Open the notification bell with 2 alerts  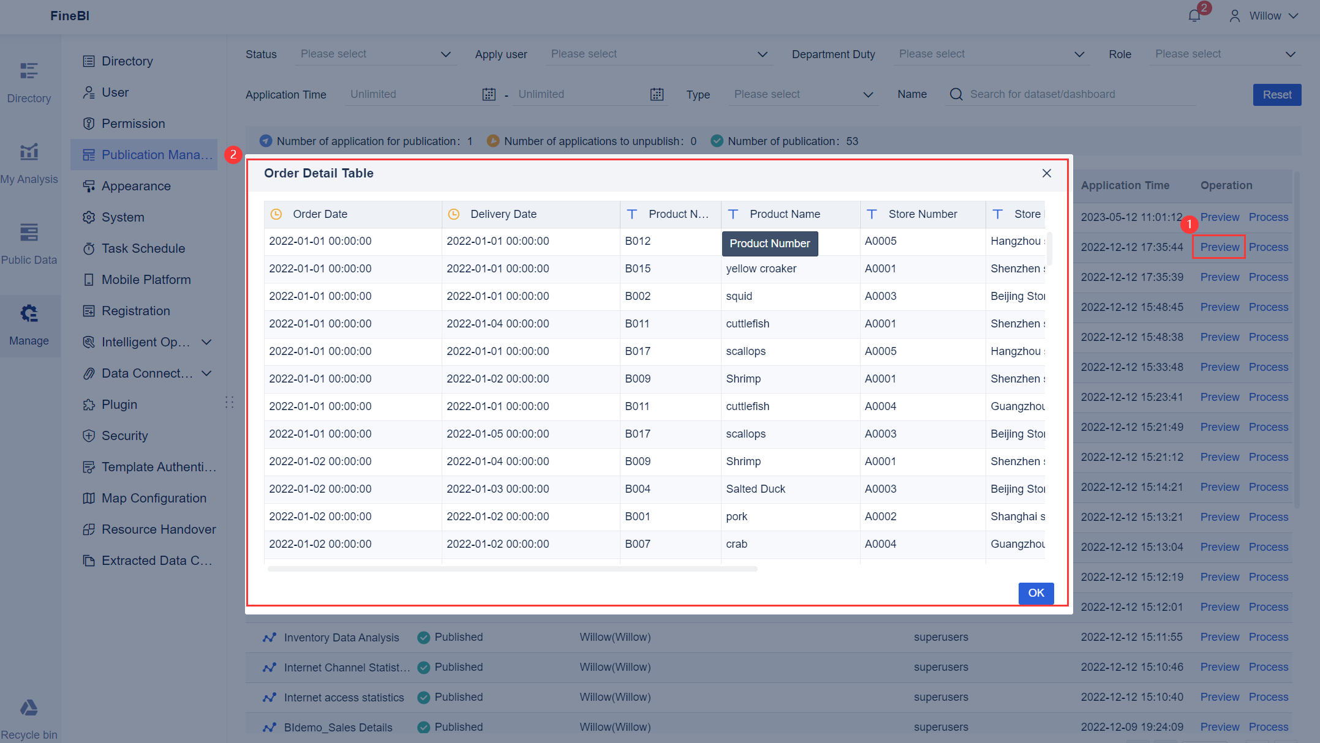tap(1193, 15)
